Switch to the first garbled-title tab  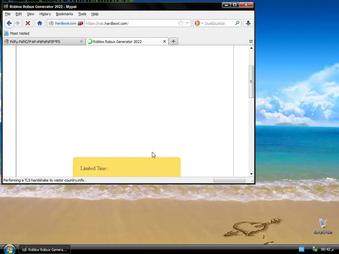coord(43,41)
